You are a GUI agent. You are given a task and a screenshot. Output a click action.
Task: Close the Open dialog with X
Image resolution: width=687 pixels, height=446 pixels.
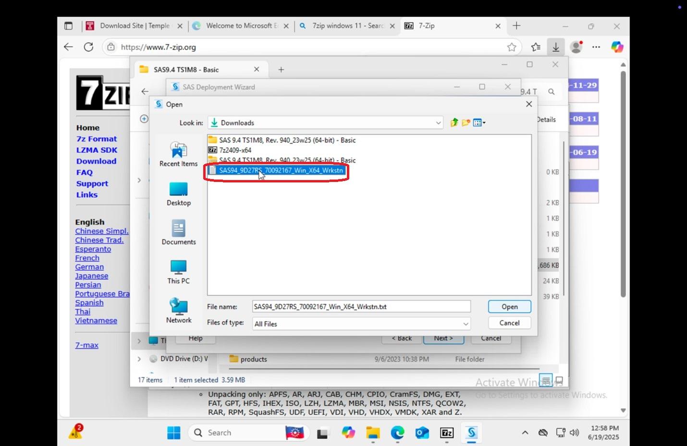(529, 104)
